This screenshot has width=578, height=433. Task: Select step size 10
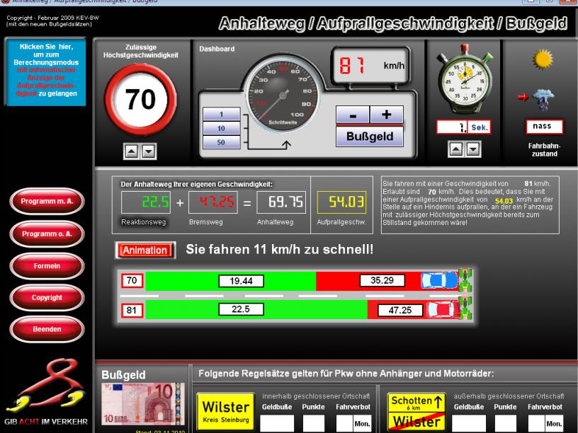pyautogui.click(x=221, y=128)
